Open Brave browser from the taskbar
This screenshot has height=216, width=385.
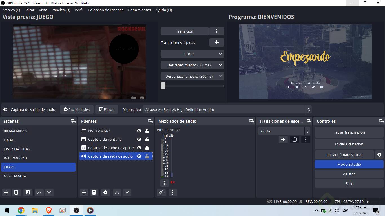[48, 210]
